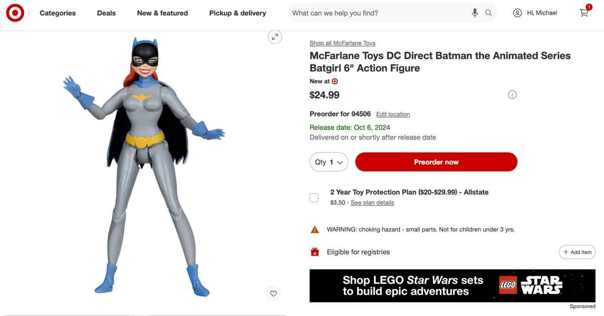Open the Deals menu
The image size is (604, 316).
(x=106, y=13)
